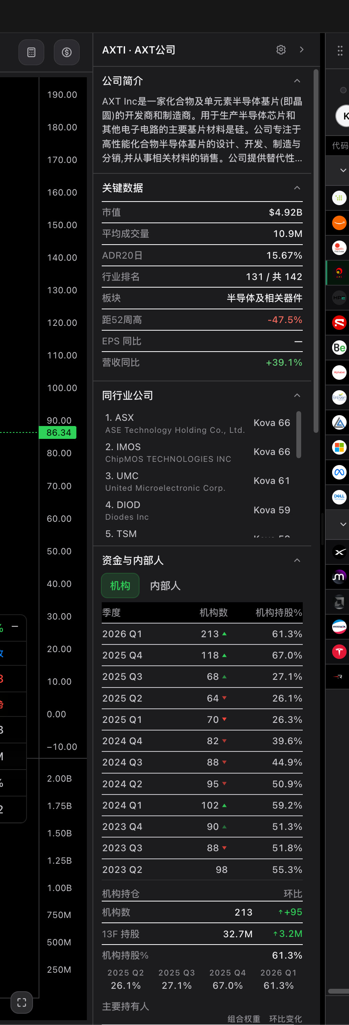Select the SpaceX logo in the watchlist
The width and height of the screenshot is (349, 1025).
pos(339,552)
